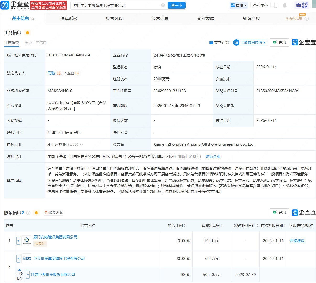Switch to the 法律诉讼 tab
Screen dimensions: 316x283
pyautogui.click(x=68, y=18)
